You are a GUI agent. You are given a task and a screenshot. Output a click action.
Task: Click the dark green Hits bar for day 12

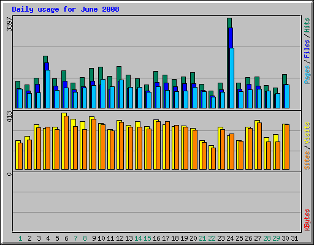pyautogui.click(x=119, y=73)
